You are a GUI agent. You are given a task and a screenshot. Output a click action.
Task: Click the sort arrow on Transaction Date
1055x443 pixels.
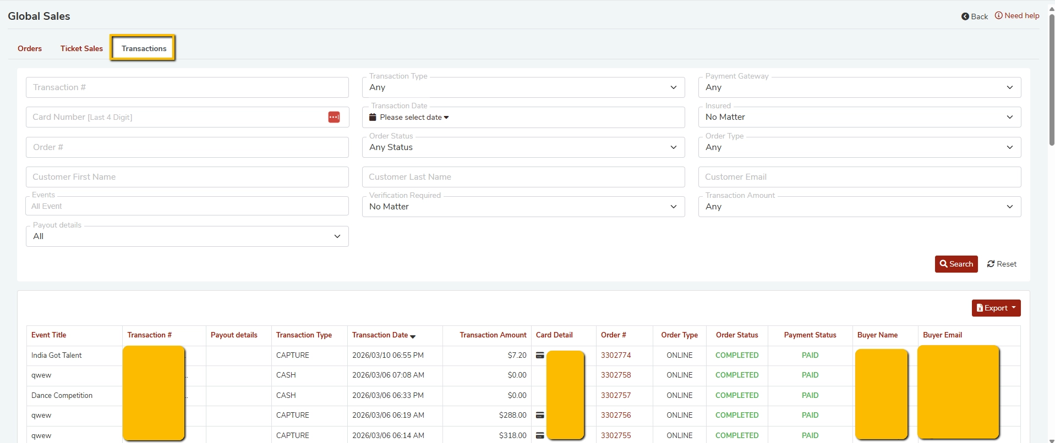(413, 336)
